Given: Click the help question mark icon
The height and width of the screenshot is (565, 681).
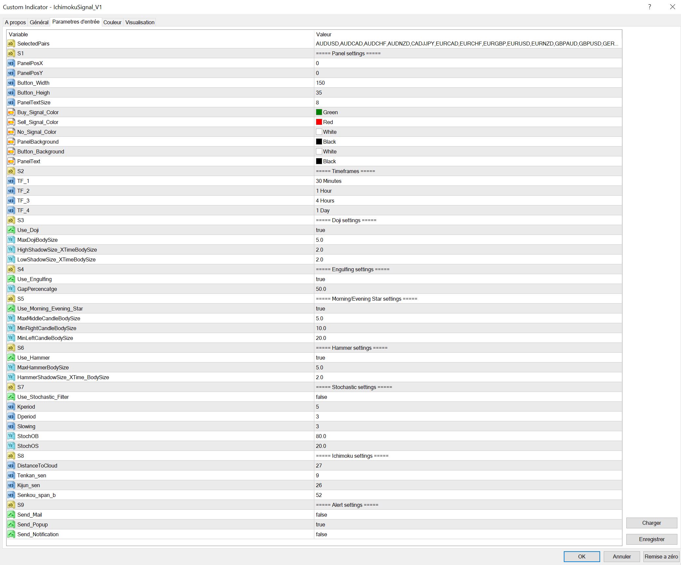Looking at the screenshot, I should click(x=650, y=7).
